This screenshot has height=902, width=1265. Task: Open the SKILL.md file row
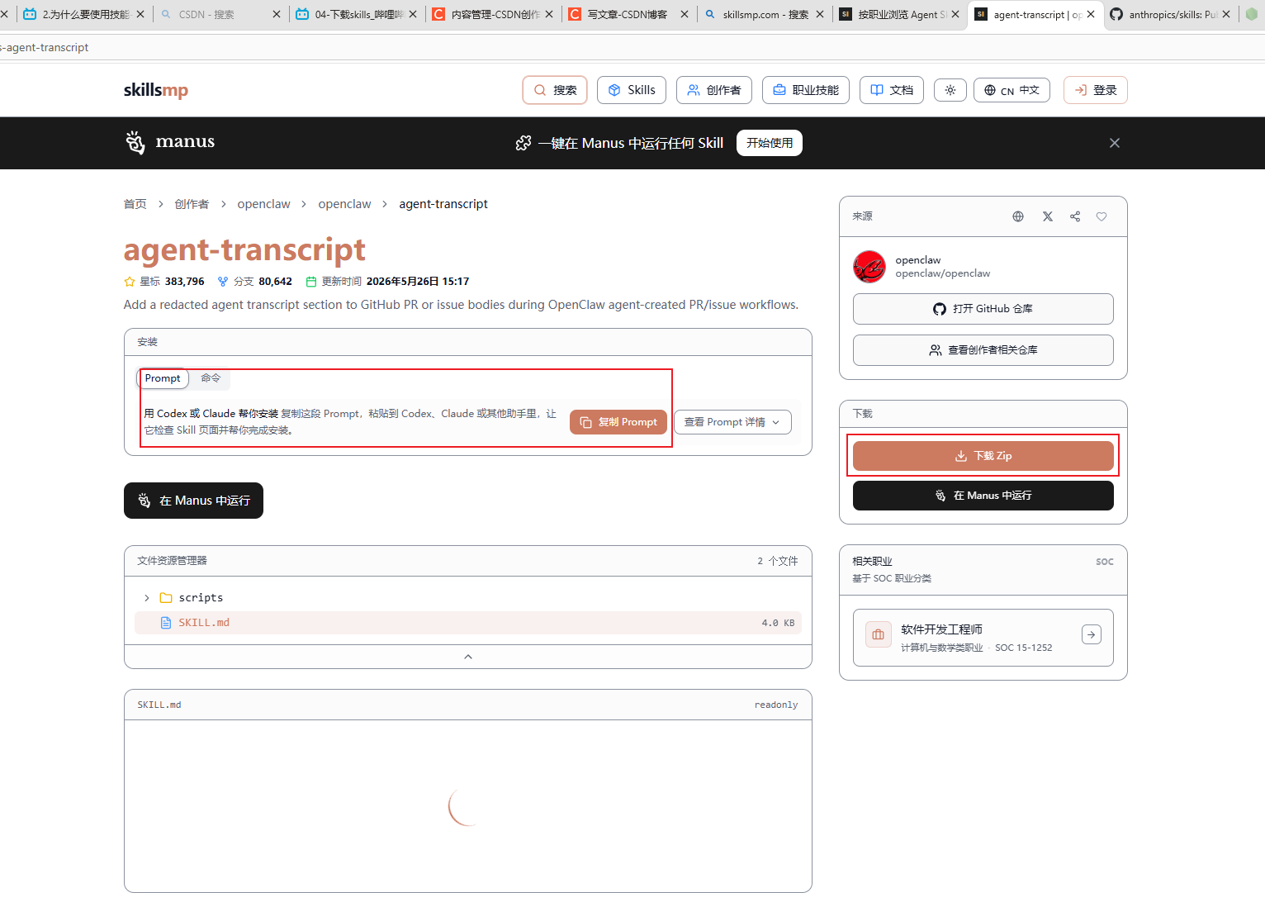[x=468, y=623]
